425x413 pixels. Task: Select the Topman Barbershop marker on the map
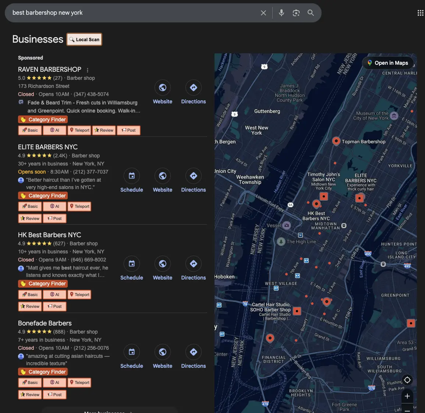click(x=336, y=141)
